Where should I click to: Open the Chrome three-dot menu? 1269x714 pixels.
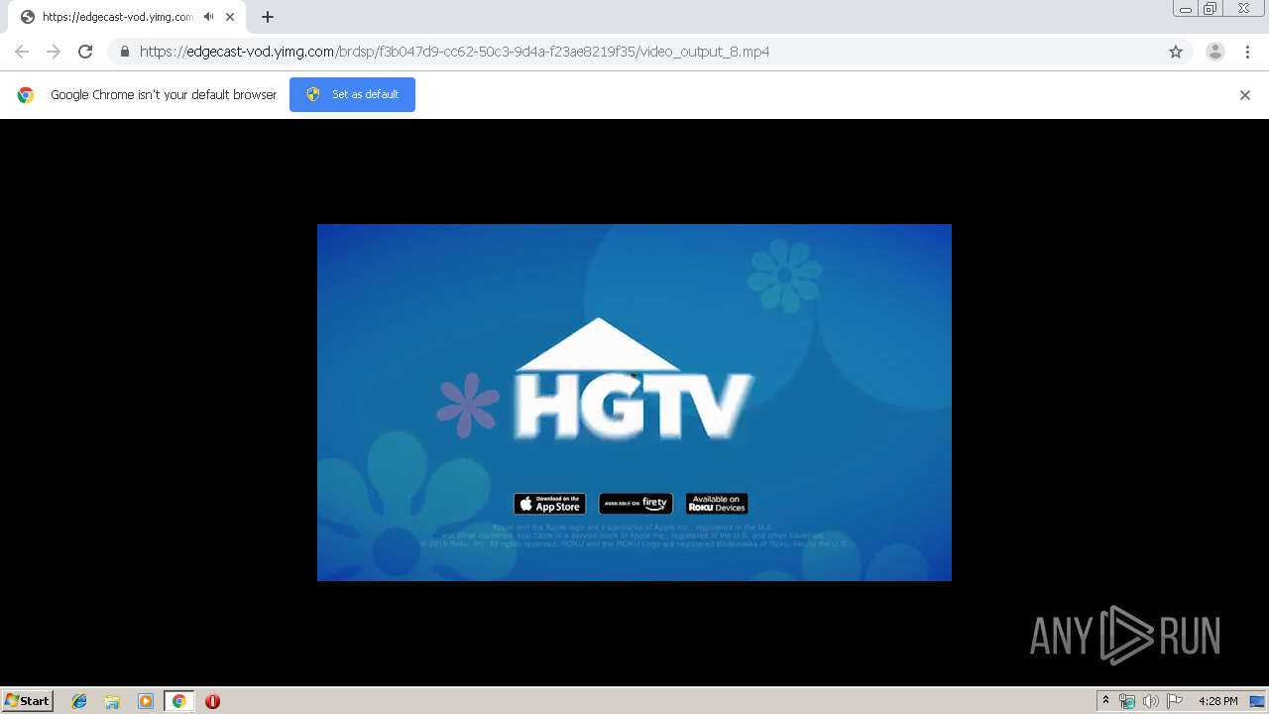click(x=1247, y=52)
